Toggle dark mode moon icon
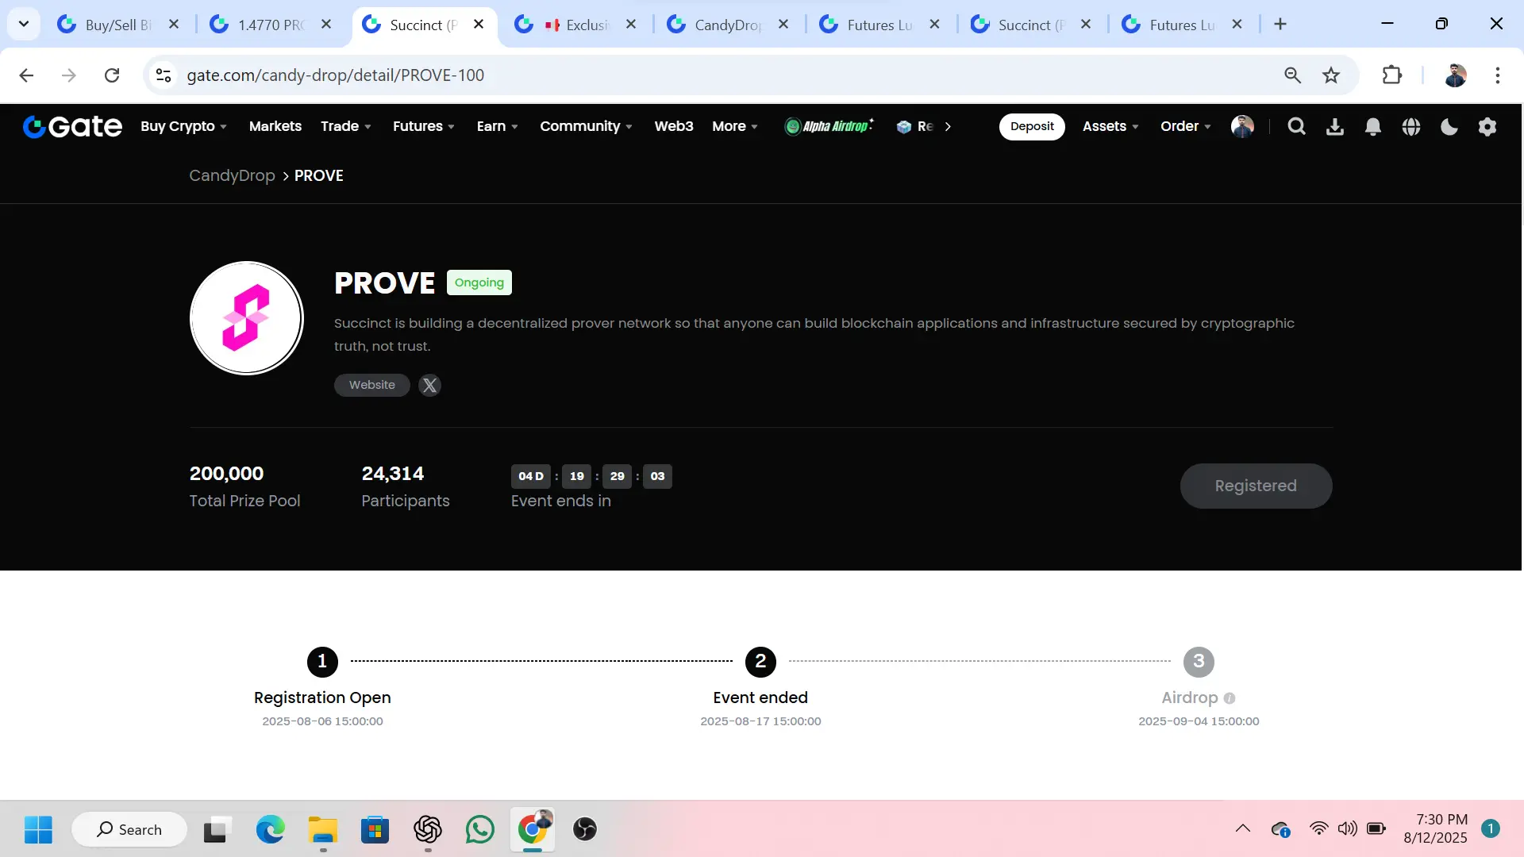Image resolution: width=1524 pixels, height=857 pixels. tap(1449, 126)
